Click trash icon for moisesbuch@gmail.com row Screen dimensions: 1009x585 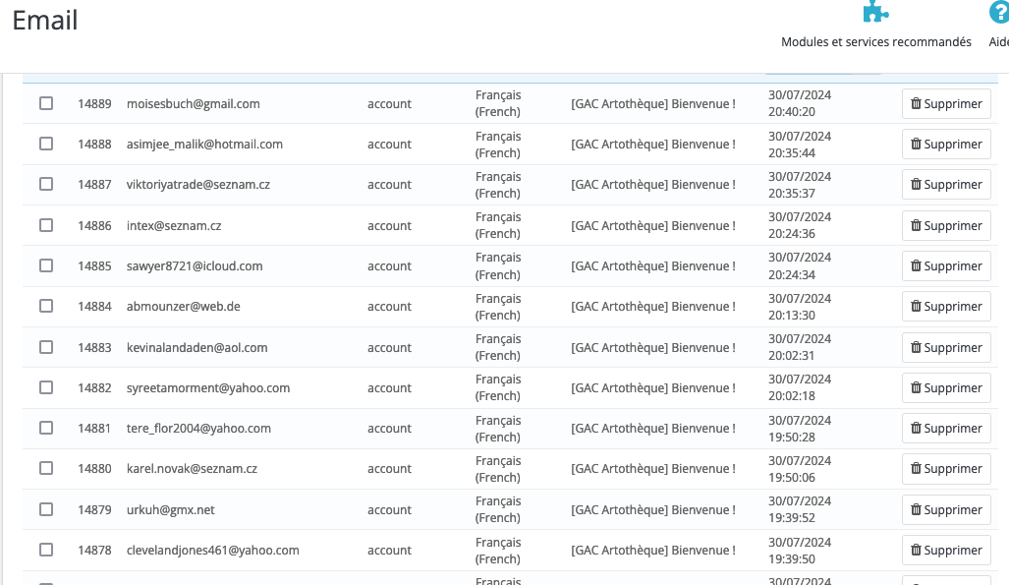point(917,104)
